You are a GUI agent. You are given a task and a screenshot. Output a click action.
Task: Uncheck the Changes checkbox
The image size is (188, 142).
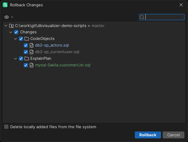click(16, 32)
